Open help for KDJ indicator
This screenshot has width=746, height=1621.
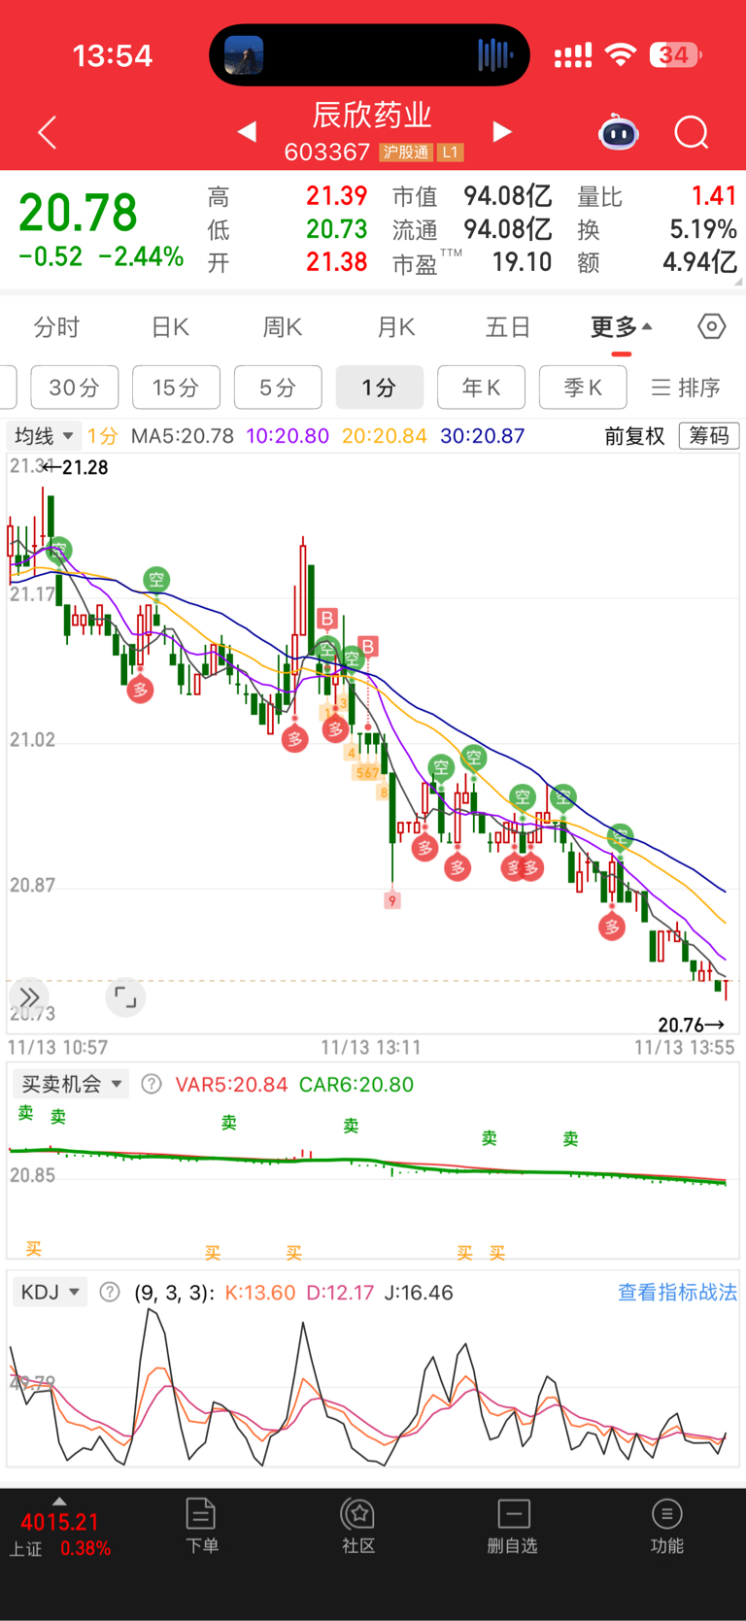[x=110, y=1292]
